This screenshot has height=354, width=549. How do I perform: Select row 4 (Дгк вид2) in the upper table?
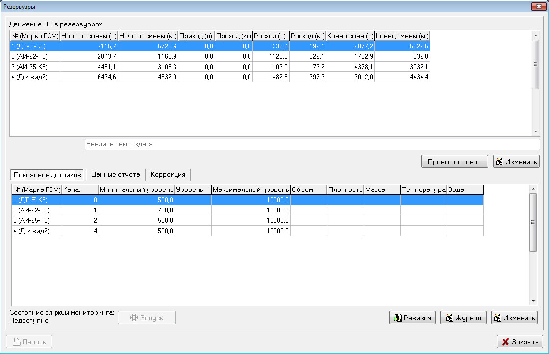click(x=220, y=77)
